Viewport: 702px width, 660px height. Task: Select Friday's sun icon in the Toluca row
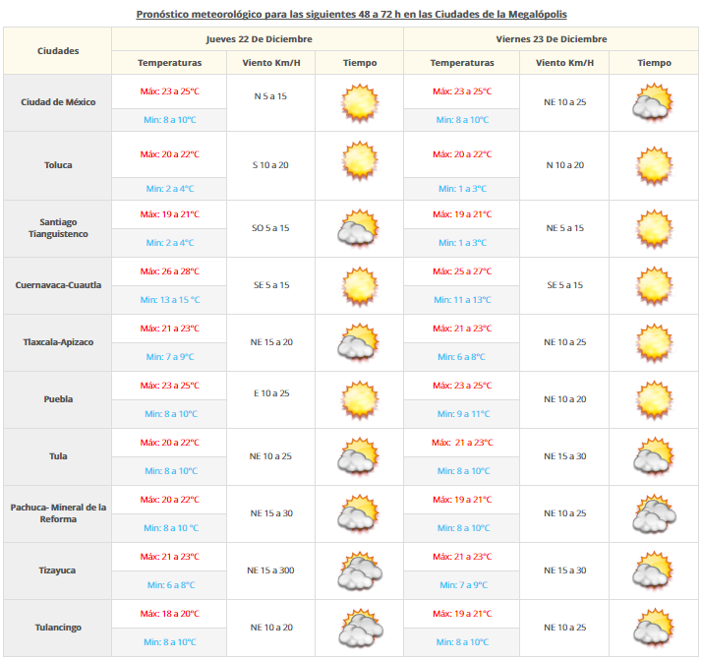pos(653,165)
